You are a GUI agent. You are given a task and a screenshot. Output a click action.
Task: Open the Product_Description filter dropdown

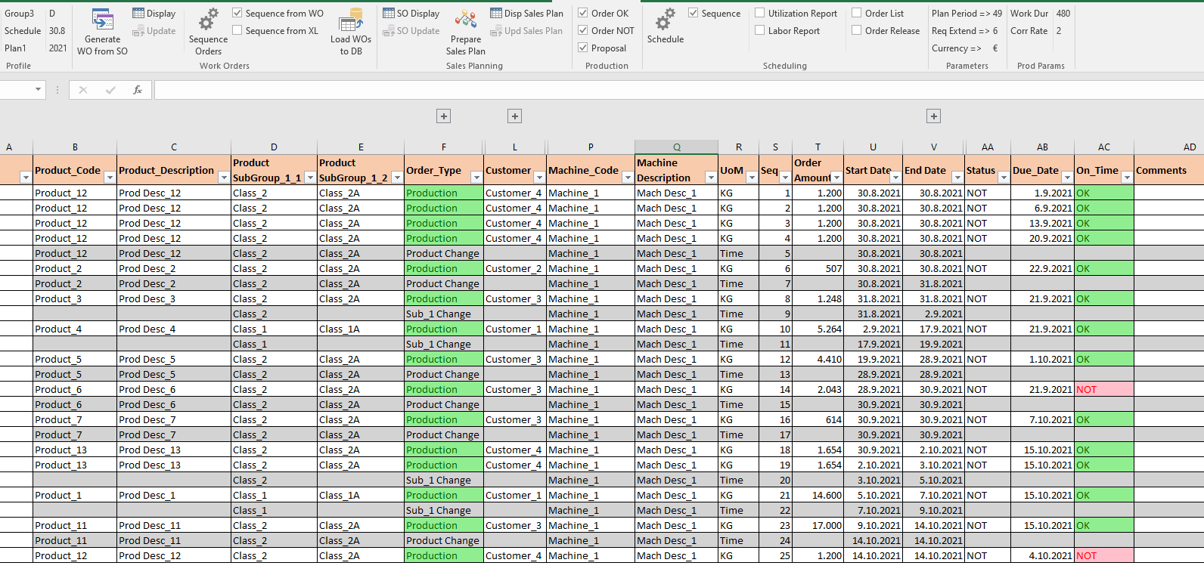click(224, 178)
